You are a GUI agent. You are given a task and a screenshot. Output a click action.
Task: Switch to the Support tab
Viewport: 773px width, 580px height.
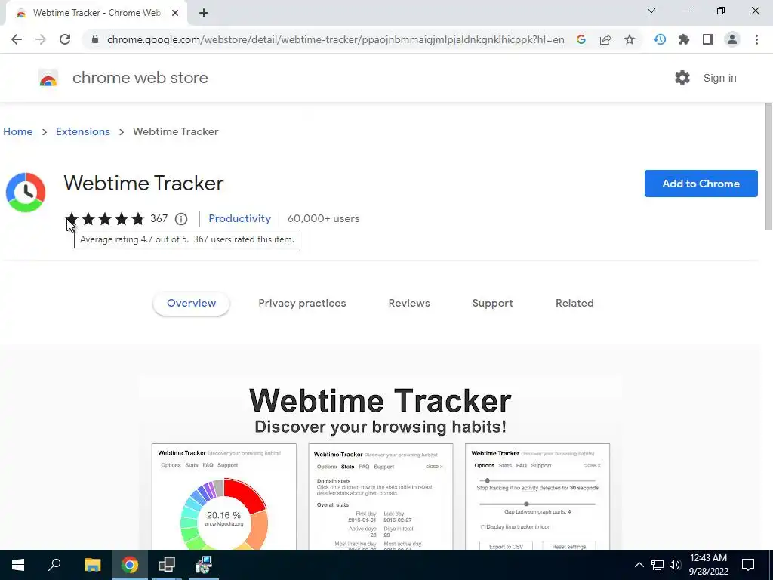tap(492, 304)
